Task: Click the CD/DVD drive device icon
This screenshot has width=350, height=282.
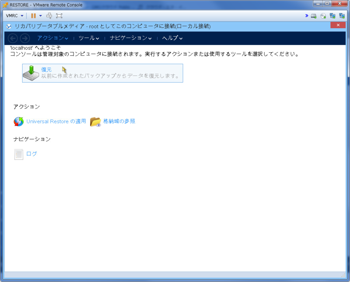Action: pos(323,16)
